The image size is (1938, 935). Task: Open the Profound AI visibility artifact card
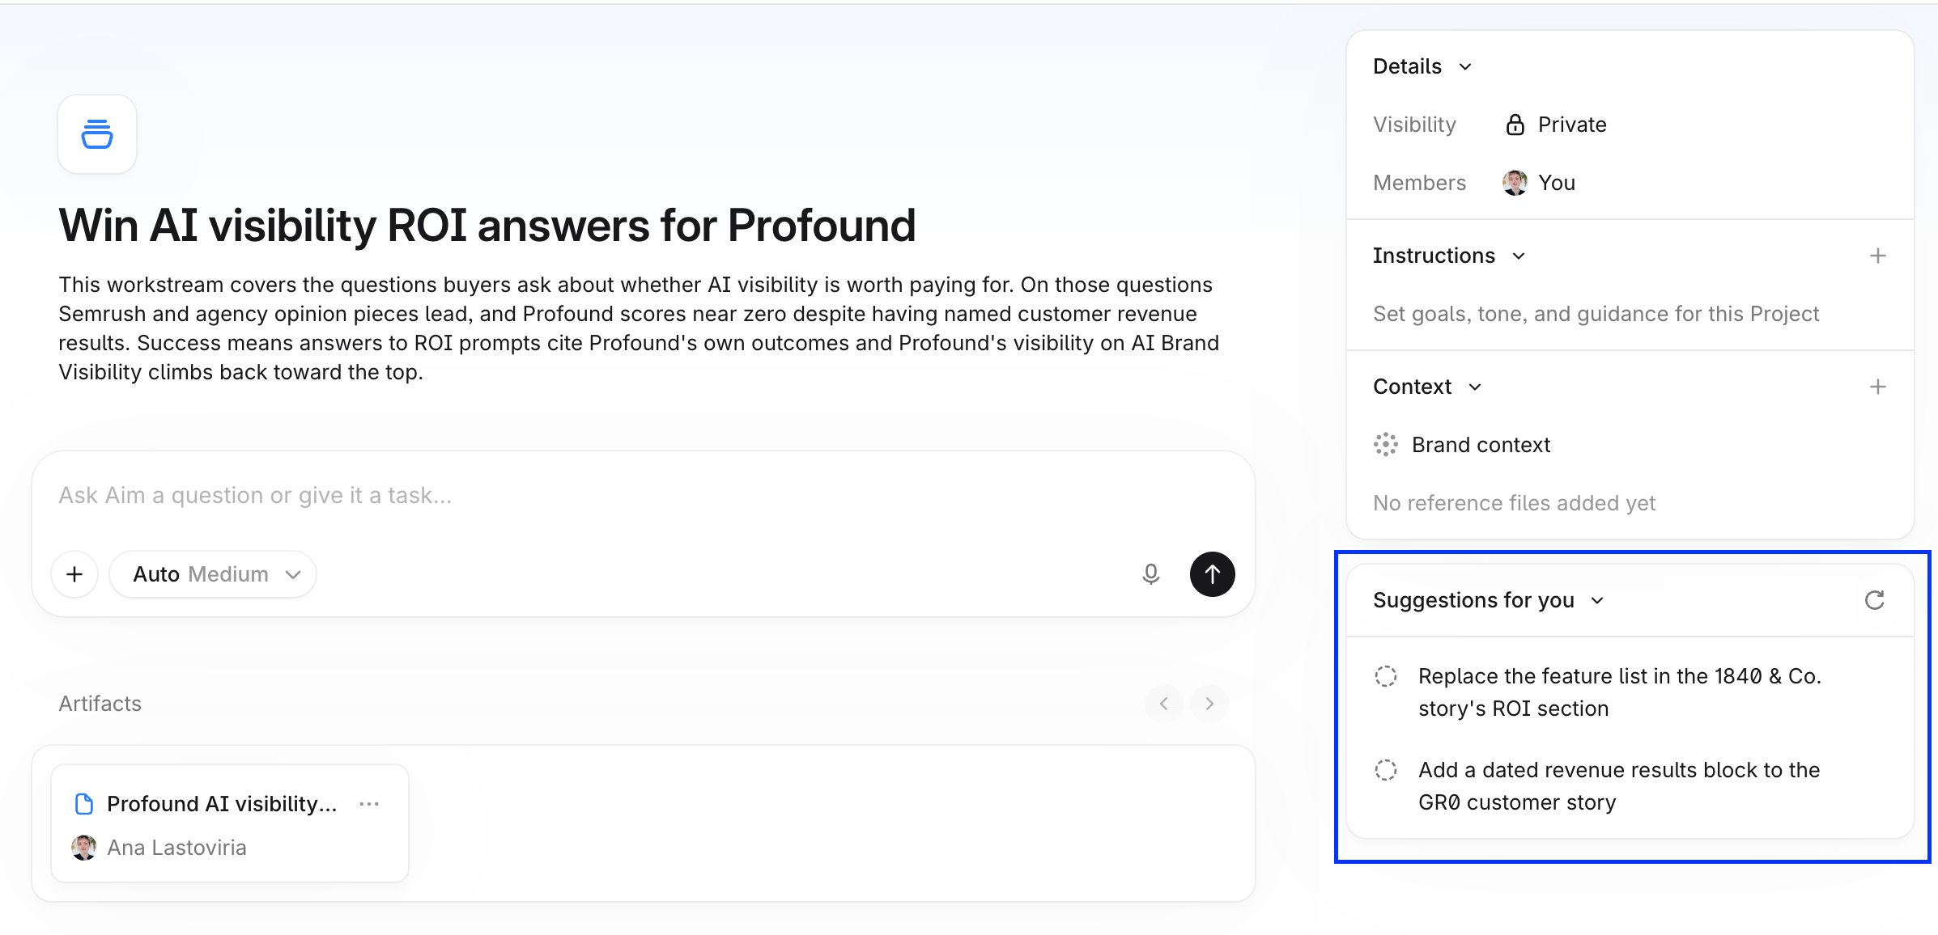point(230,823)
